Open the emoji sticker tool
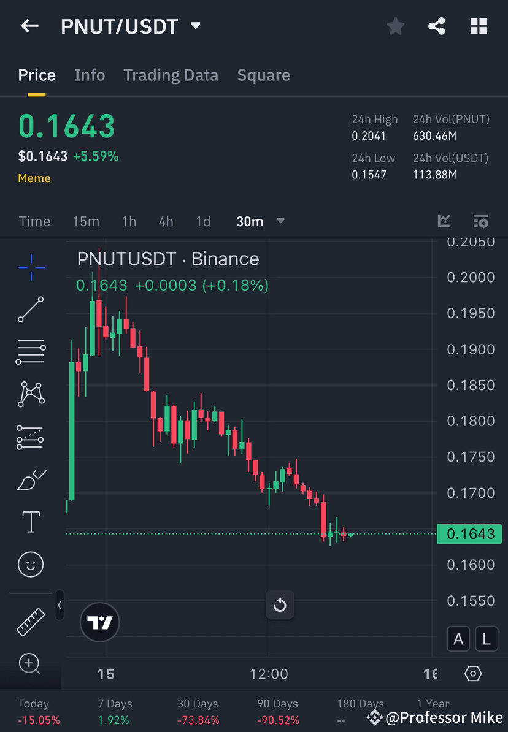The width and height of the screenshot is (508, 732). [31, 564]
